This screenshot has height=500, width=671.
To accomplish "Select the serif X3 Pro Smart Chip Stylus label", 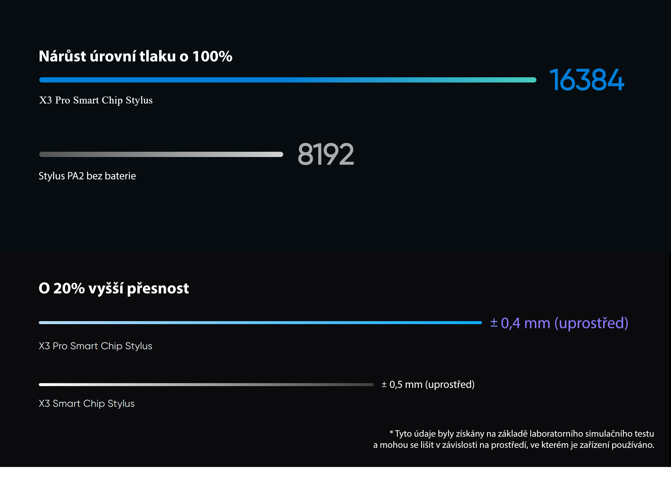I will pos(96,100).
